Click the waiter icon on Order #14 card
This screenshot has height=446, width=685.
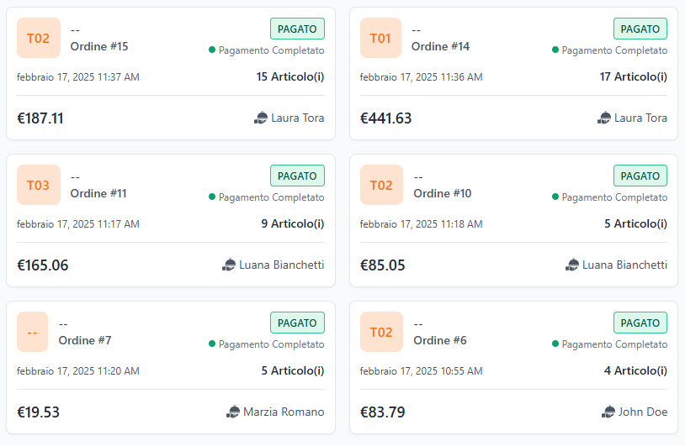click(x=604, y=118)
